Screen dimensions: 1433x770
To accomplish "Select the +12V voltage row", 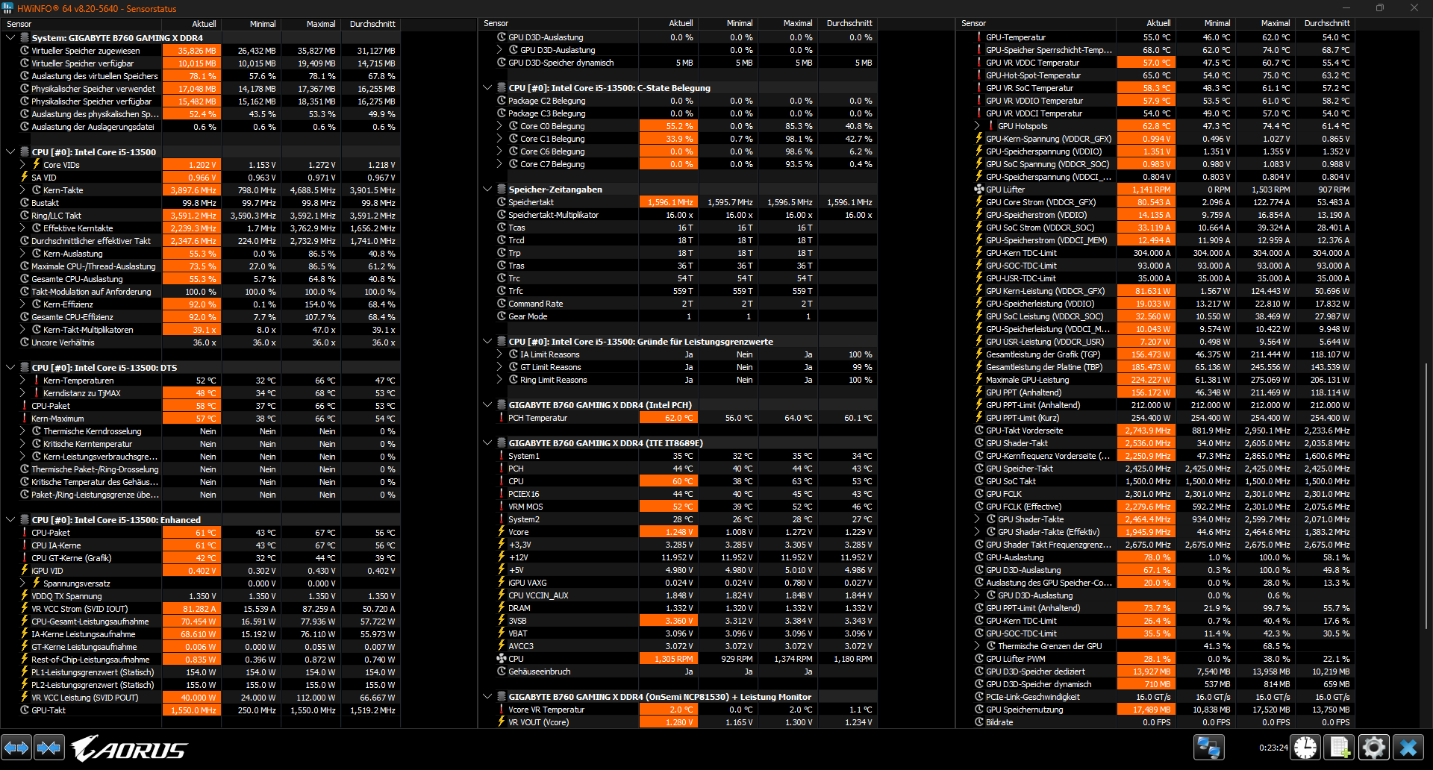I will click(x=678, y=557).
